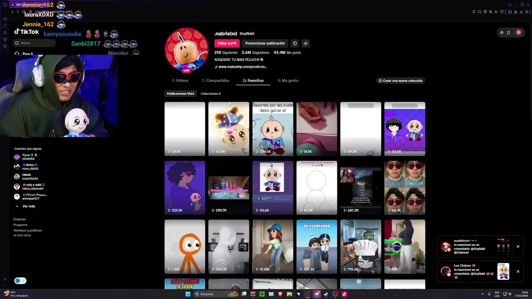This screenshot has width=532, height=299.
Task: Open the OC VS CREADOR video
Action: pos(317,247)
